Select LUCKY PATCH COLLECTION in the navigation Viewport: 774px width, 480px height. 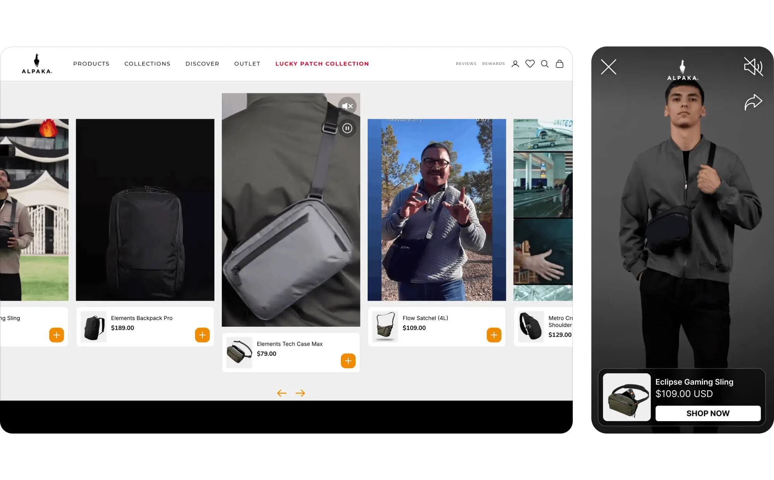tap(322, 63)
